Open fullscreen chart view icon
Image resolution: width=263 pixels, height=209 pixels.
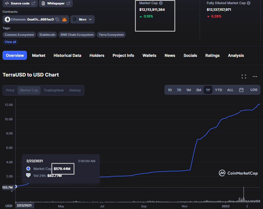244,77
